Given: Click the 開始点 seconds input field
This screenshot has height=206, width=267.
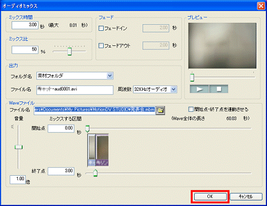Looking at the screenshot, I should [61, 128].
